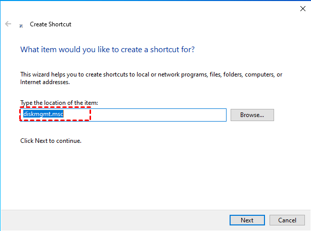Cancel the shortcut wizard

(x=287, y=220)
